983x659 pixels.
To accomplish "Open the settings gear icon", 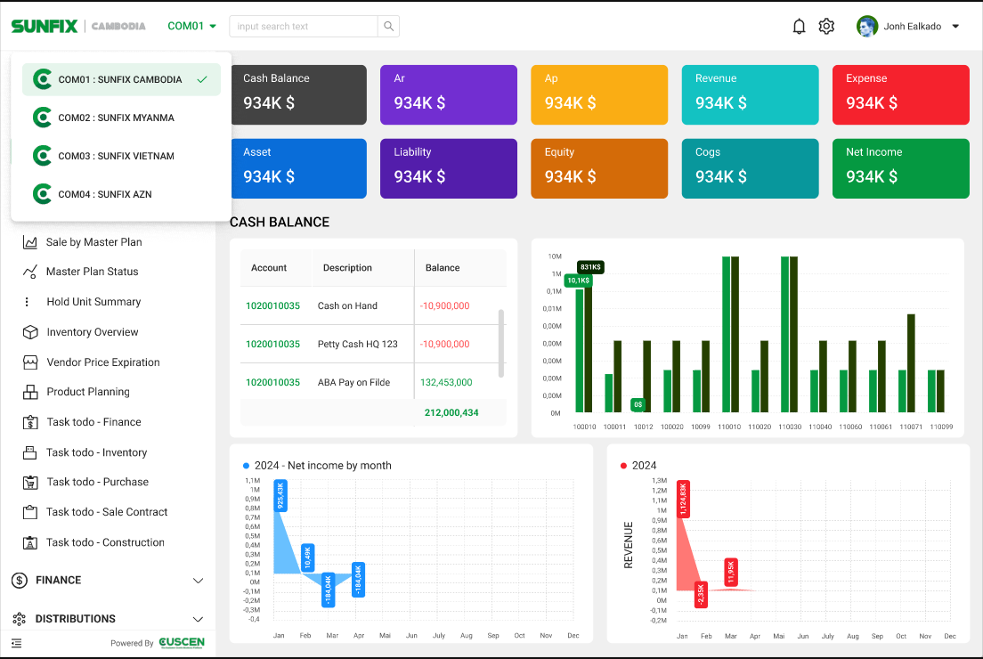I will pos(826,27).
